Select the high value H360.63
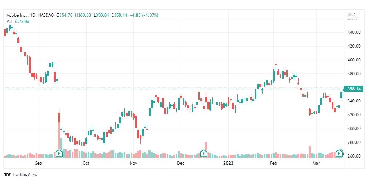 point(83,15)
